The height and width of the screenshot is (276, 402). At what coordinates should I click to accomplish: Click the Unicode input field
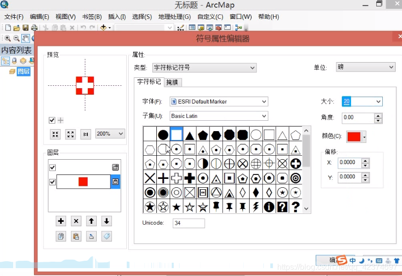pyautogui.click(x=189, y=223)
